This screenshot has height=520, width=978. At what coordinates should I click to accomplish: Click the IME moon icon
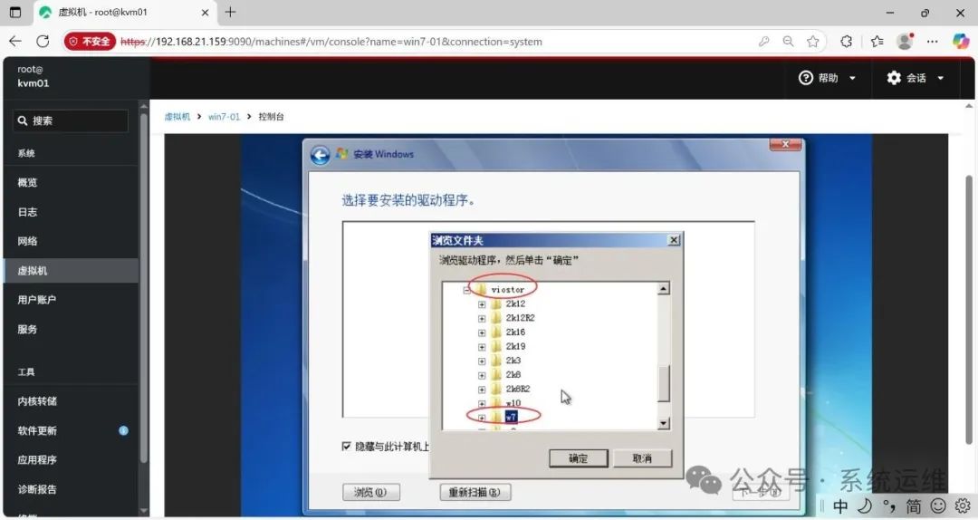(865, 506)
